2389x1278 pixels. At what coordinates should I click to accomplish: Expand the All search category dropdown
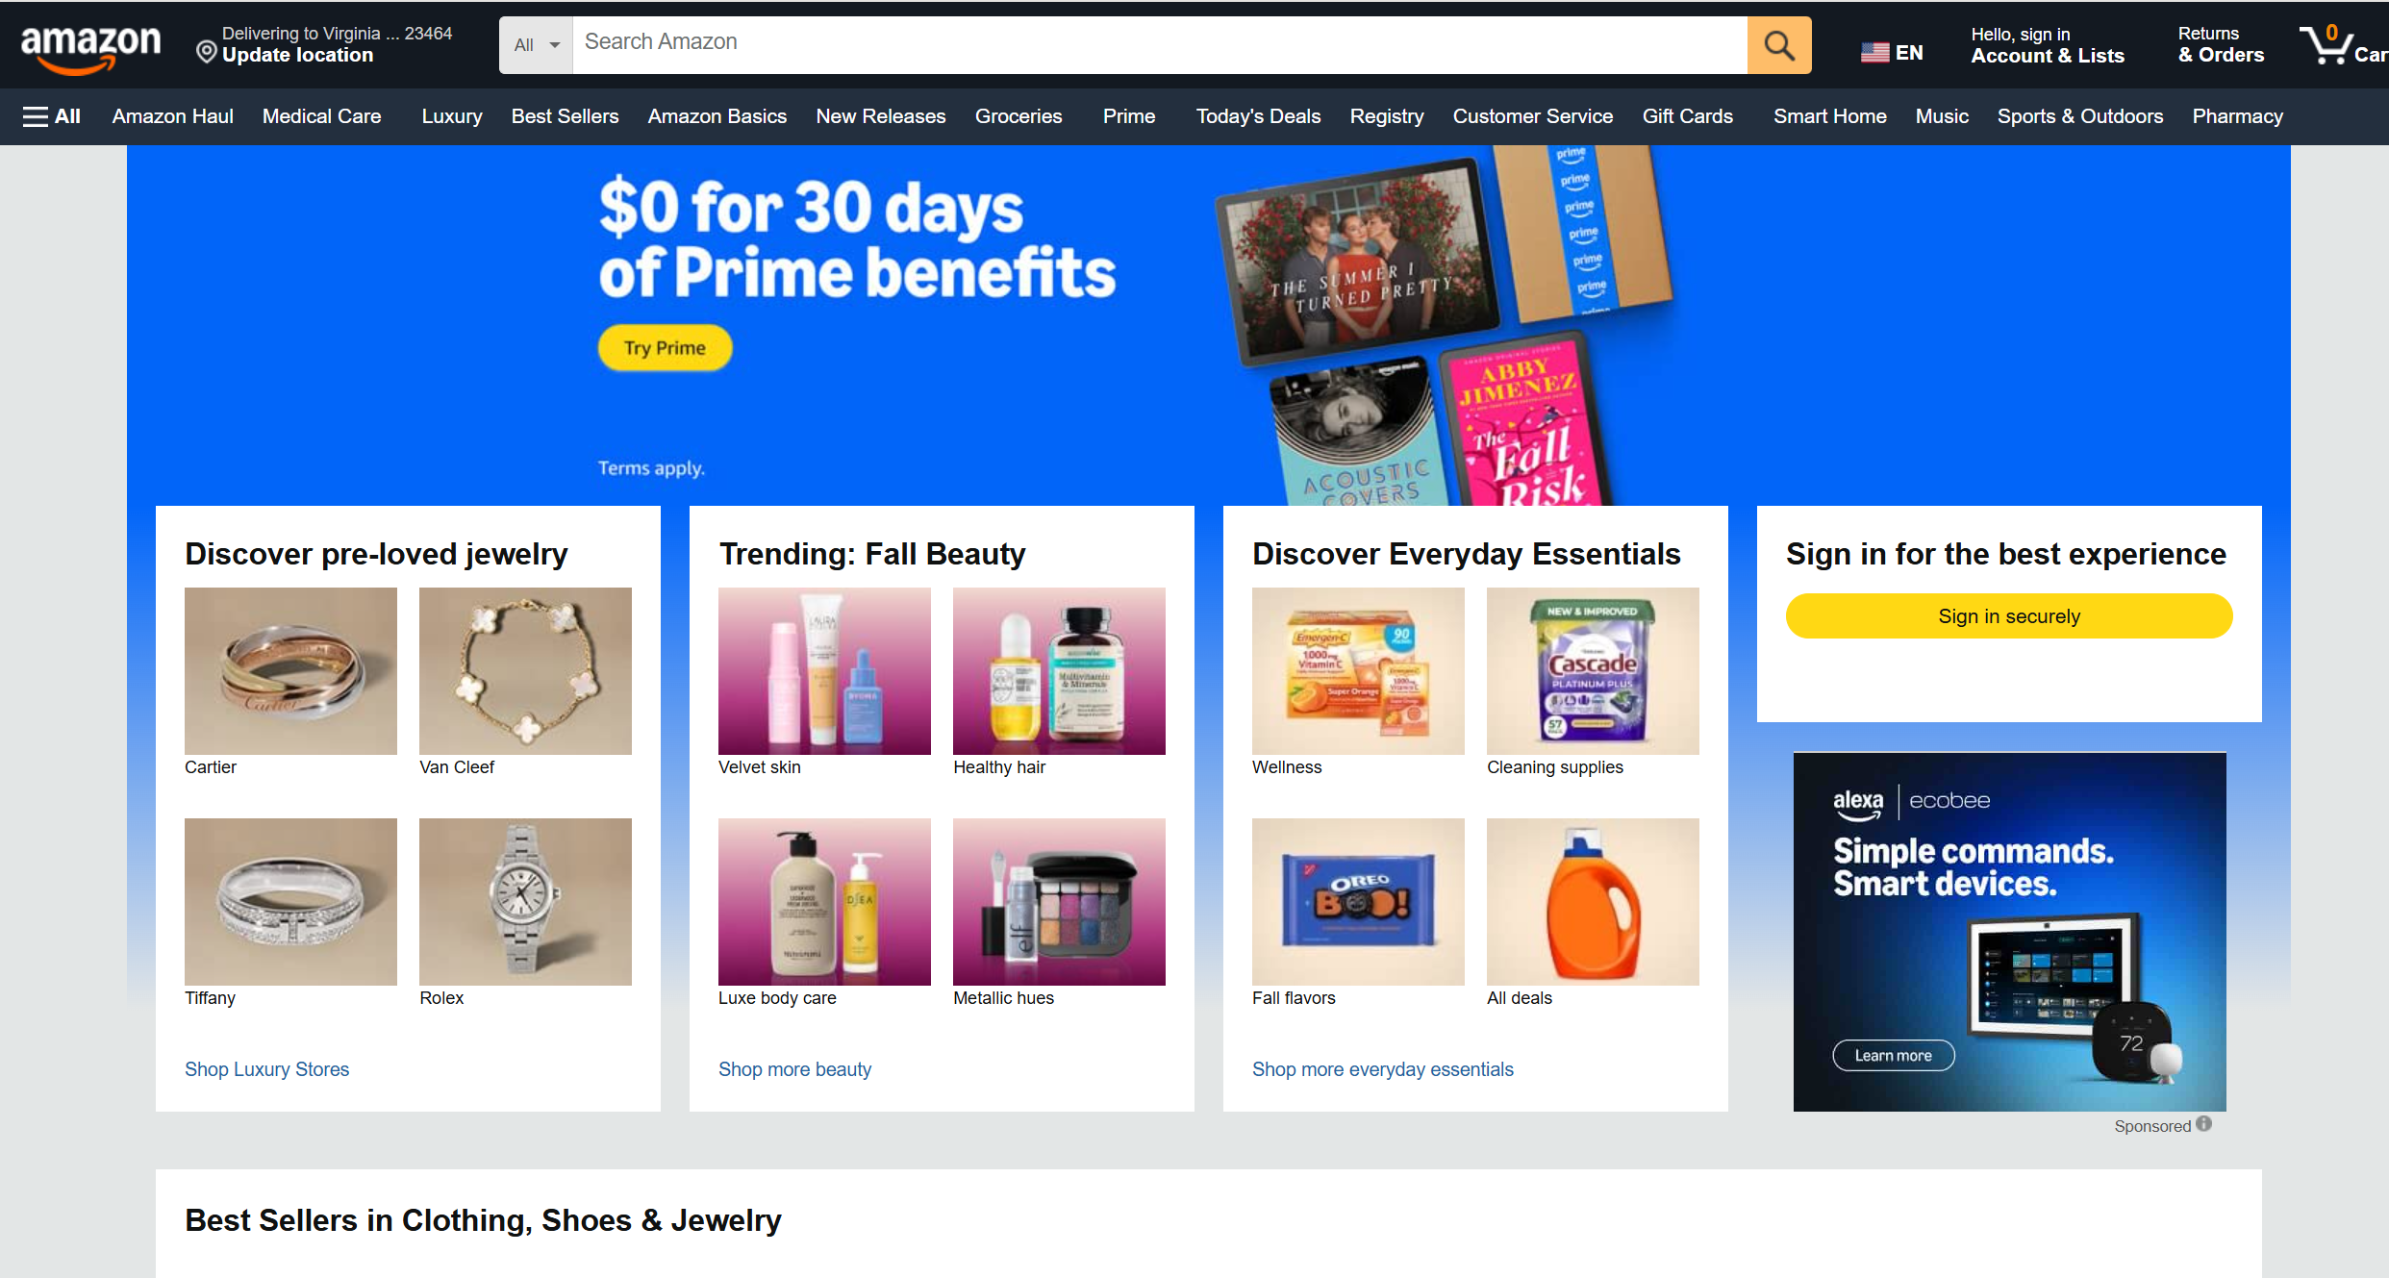536,45
